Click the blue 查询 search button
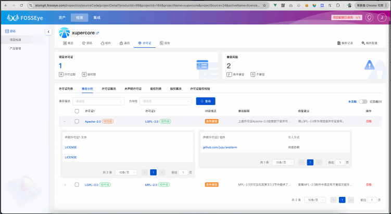This screenshot has width=391, height=214. coord(206,101)
